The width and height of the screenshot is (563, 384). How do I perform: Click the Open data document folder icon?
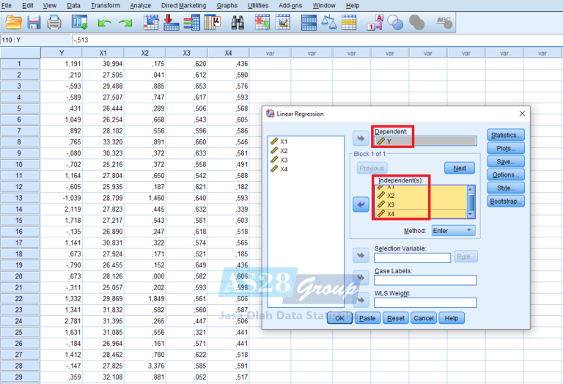pos(13,23)
